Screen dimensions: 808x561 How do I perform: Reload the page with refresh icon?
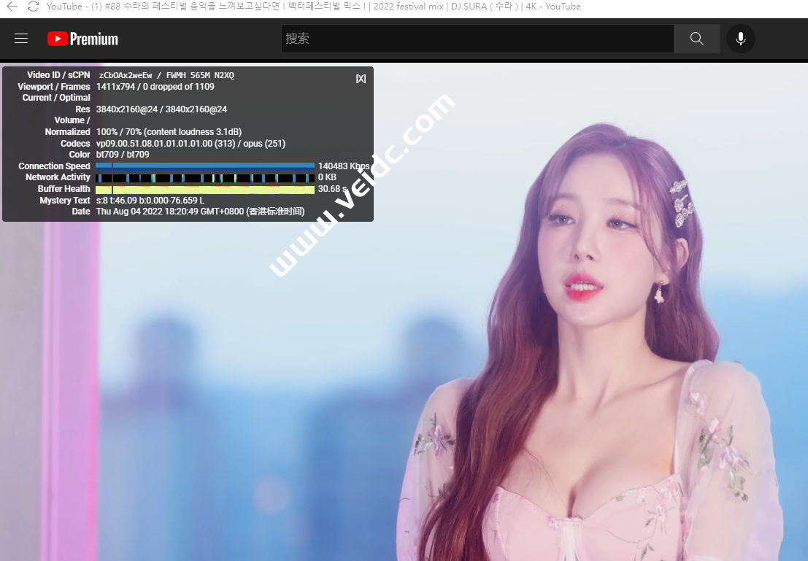pos(33,6)
